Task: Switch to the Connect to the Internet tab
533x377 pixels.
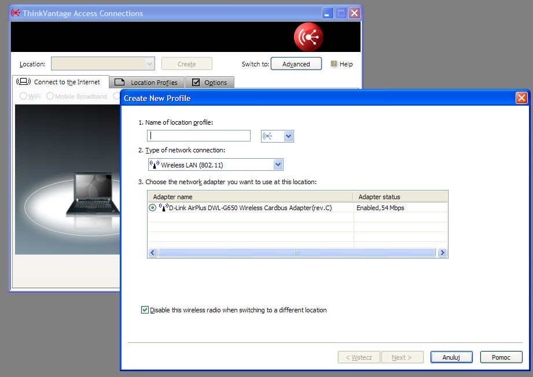Action: pyautogui.click(x=61, y=82)
